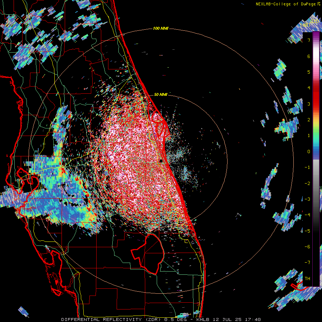
Task: Click the NEXLAB-College of DuPage credit text
Action: [x=286, y=4]
